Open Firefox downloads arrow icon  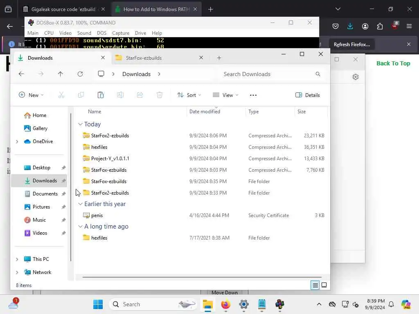[350, 26]
